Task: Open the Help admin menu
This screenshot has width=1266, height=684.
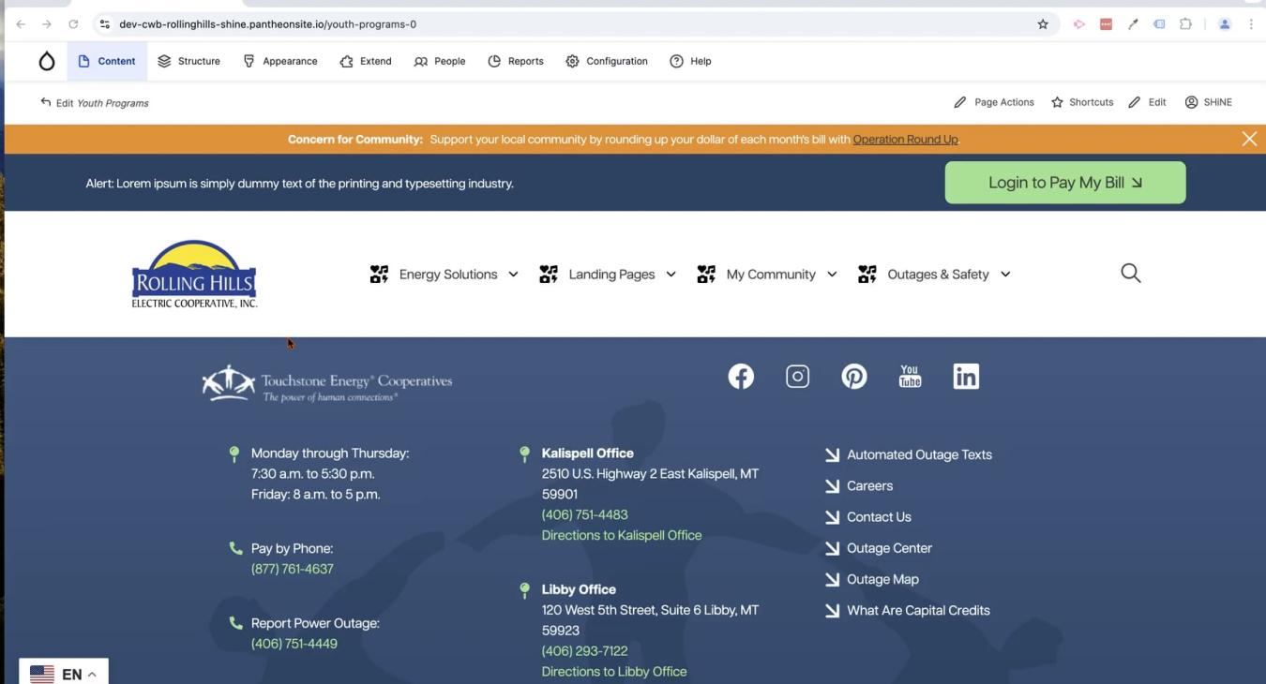Action: (x=691, y=61)
